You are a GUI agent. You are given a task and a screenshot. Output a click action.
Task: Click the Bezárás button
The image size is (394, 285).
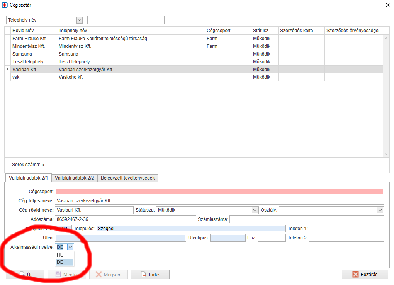coord(365,275)
